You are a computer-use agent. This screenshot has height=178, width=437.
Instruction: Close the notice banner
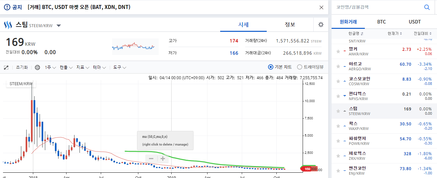point(321,7)
